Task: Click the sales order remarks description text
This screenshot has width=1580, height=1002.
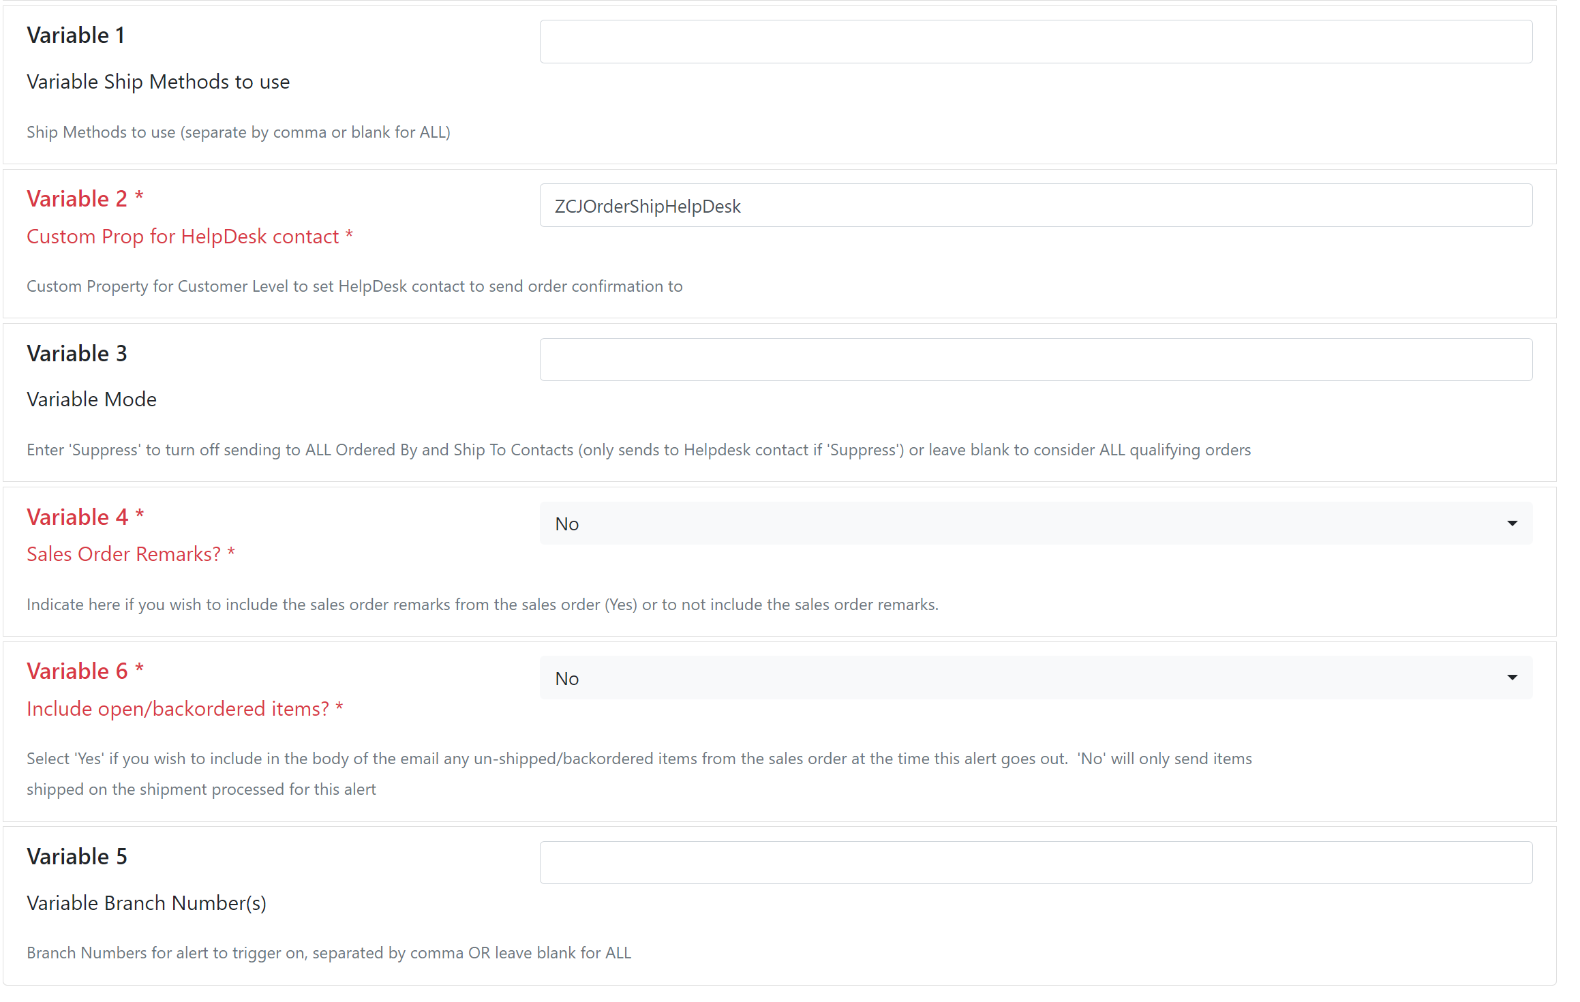Action: [x=483, y=605]
